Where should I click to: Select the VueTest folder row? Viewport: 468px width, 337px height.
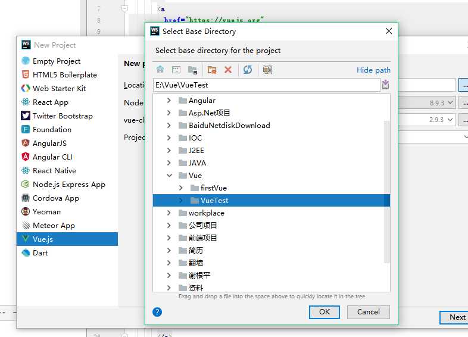[272, 200]
